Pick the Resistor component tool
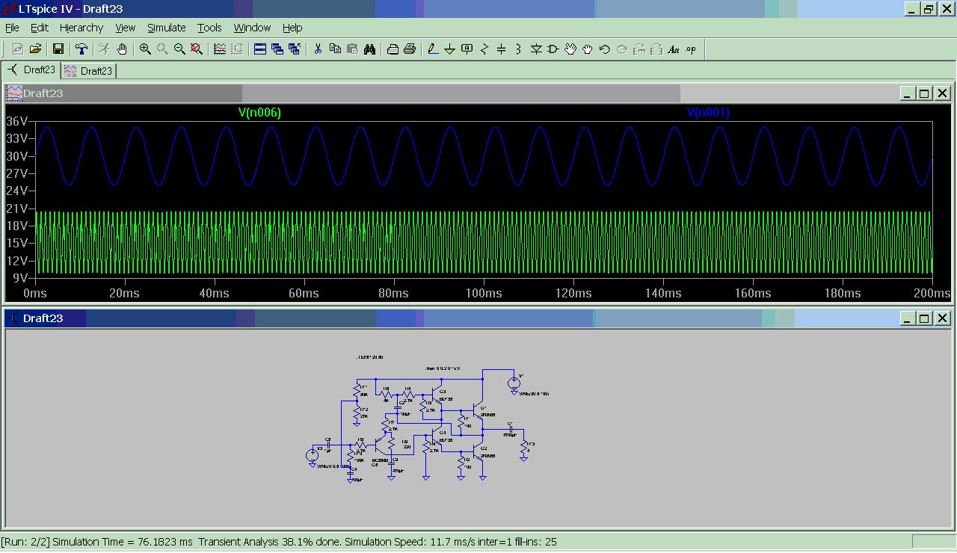 click(x=484, y=49)
